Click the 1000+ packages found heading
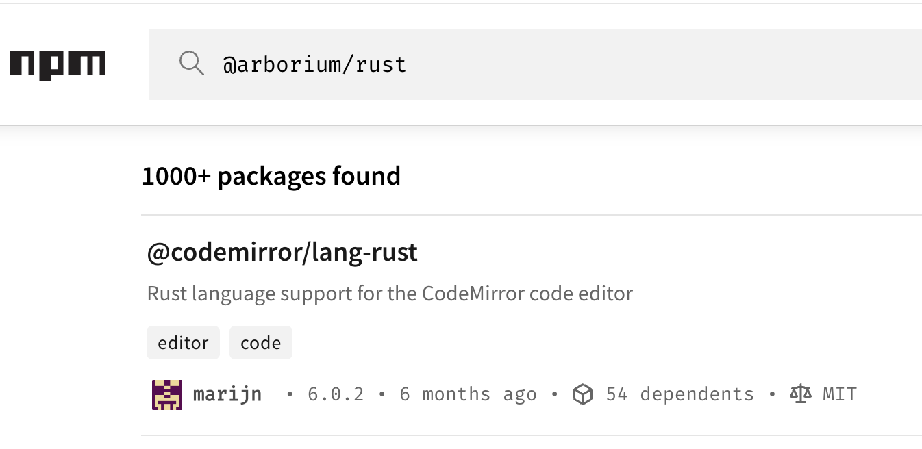This screenshot has height=449, width=922. 271,176
